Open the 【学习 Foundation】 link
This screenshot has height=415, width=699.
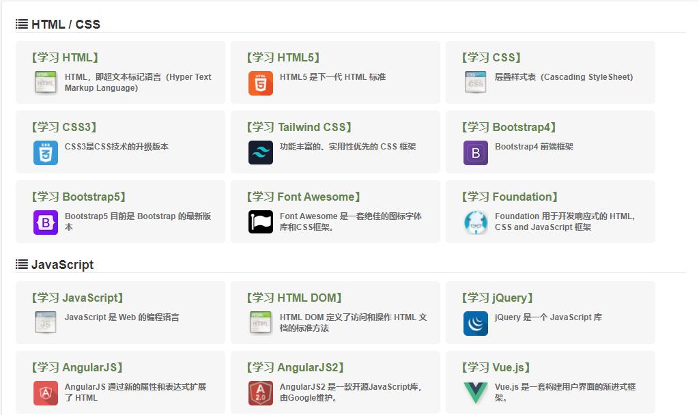(509, 197)
